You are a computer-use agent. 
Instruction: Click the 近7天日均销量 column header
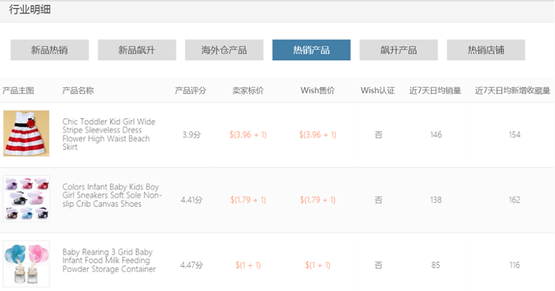[435, 91]
